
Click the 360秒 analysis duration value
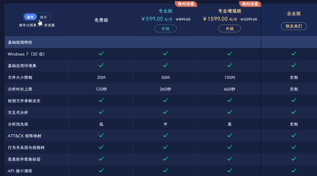point(165,89)
